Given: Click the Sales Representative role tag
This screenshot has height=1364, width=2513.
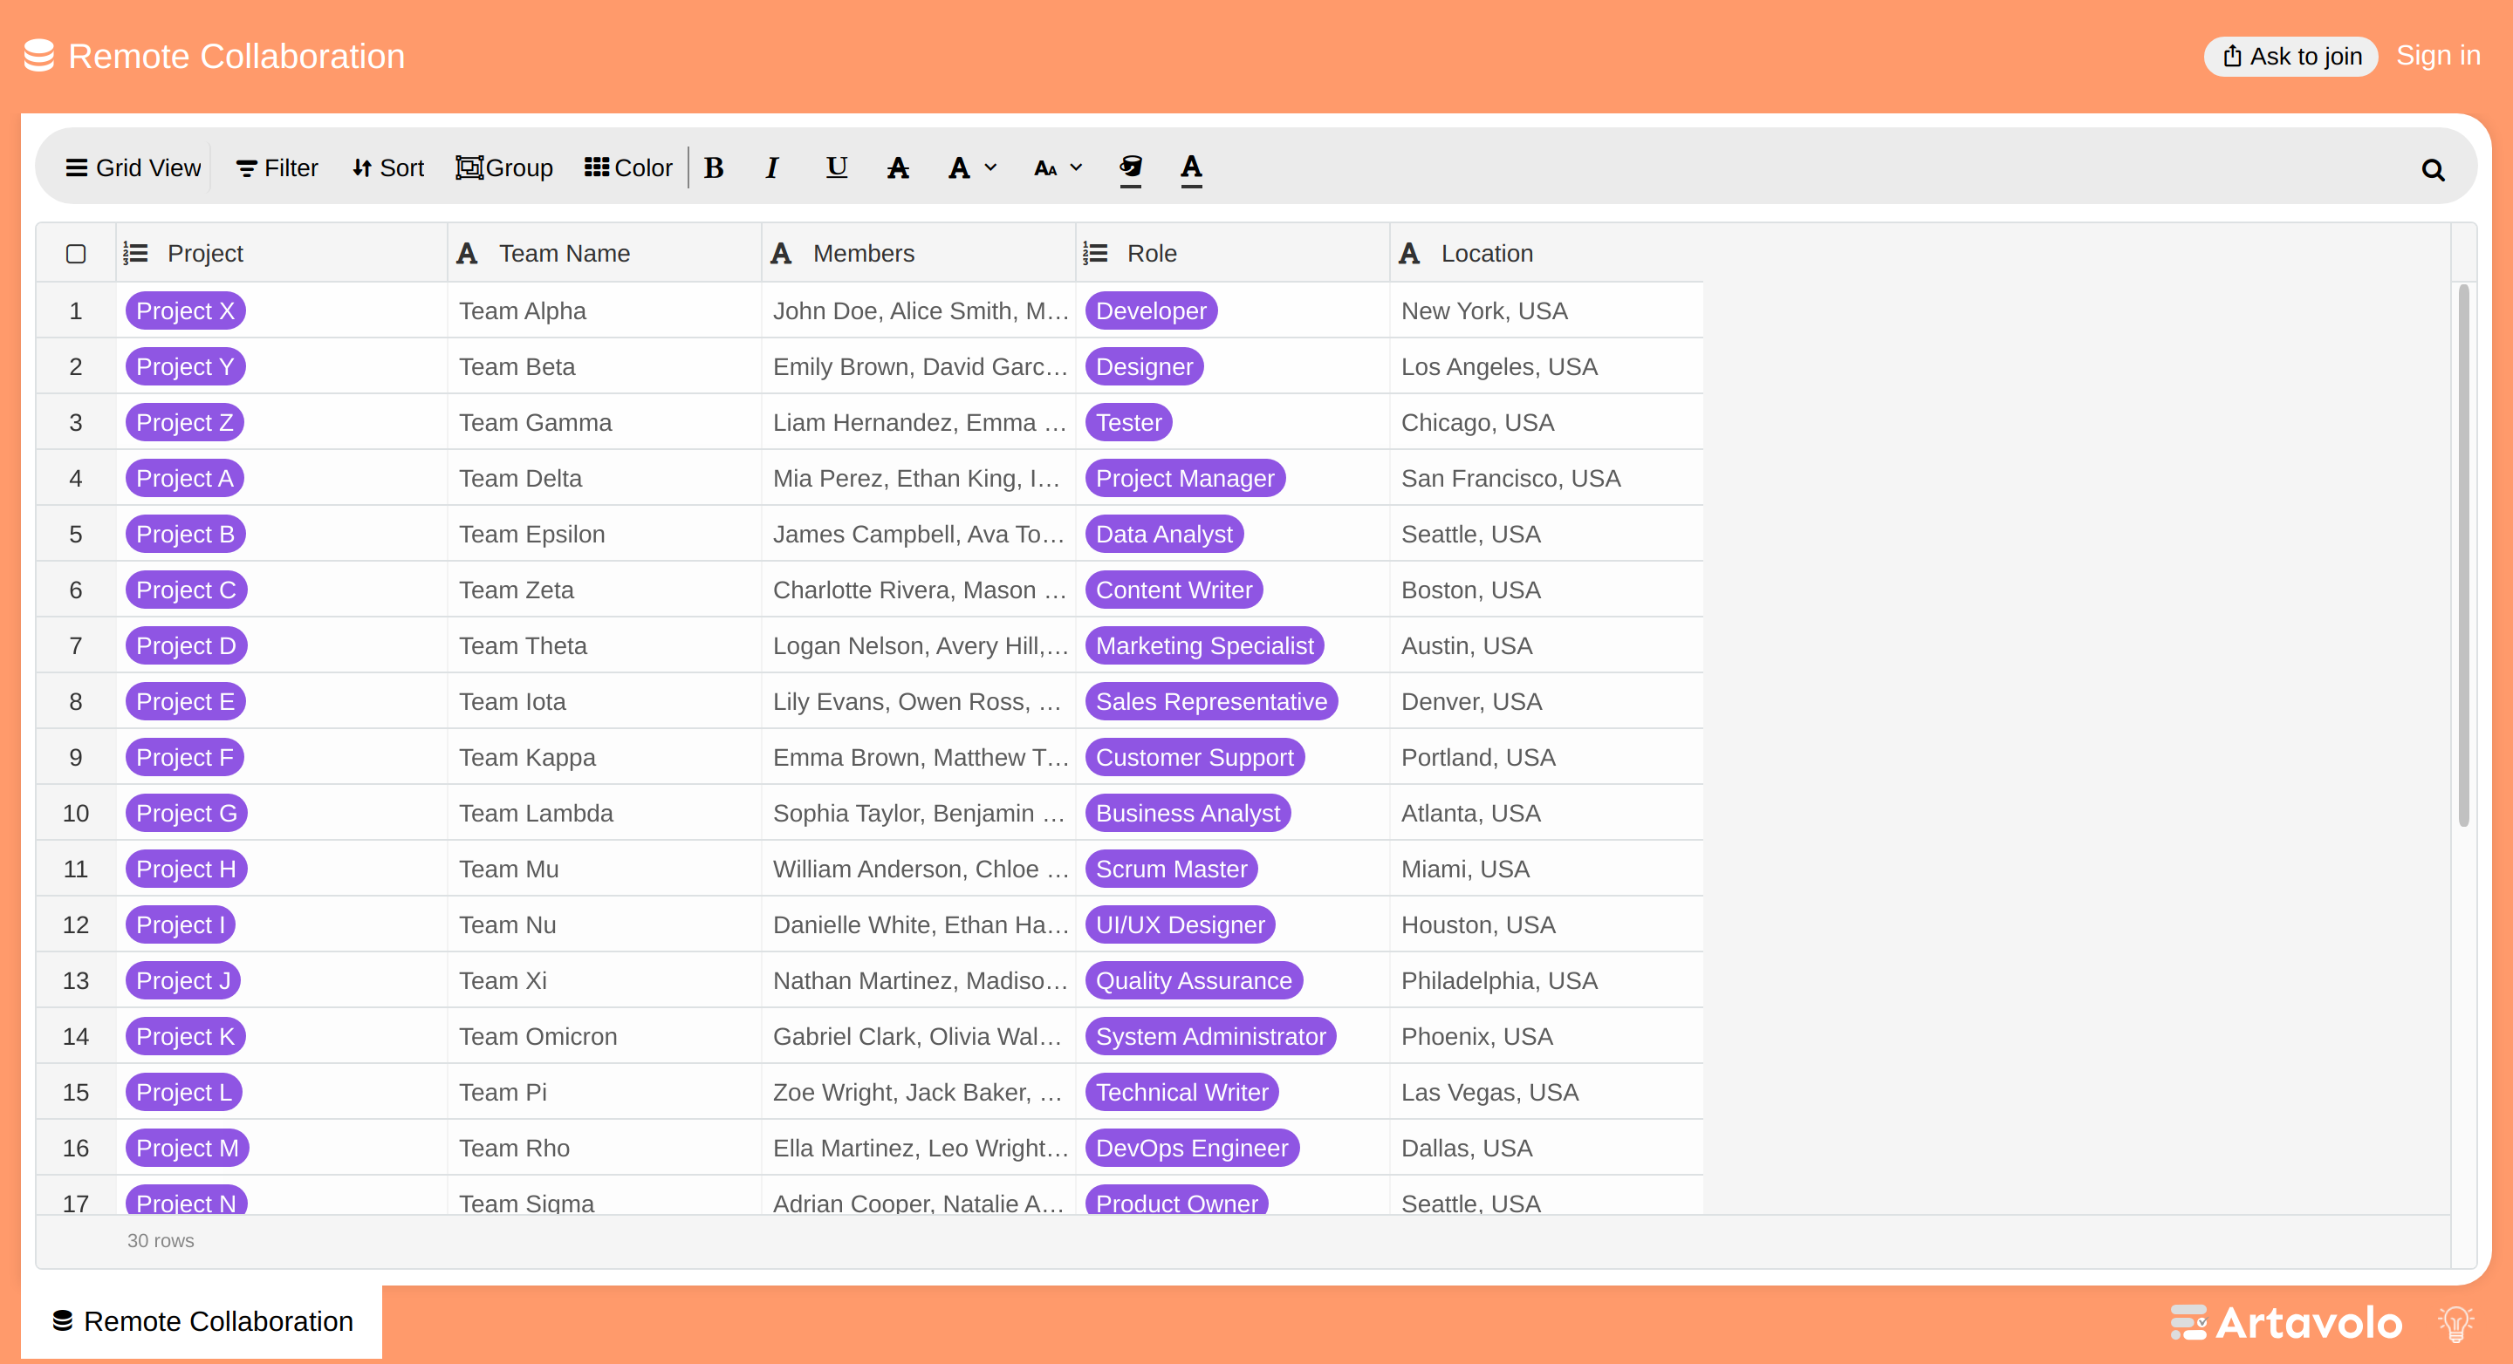Looking at the screenshot, I should (x=1212, y=701).
